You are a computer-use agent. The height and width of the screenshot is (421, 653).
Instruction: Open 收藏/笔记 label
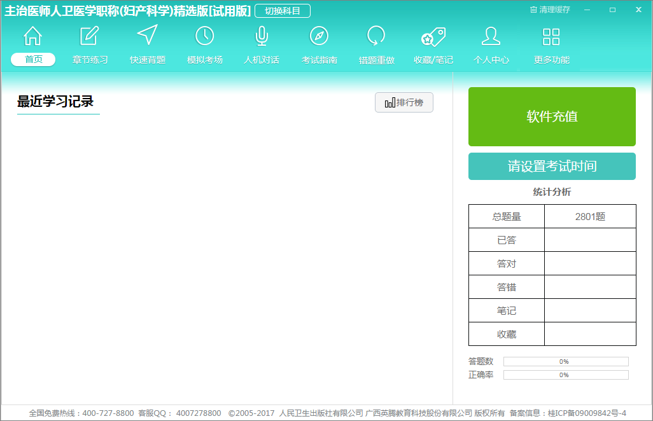[433, 60]
